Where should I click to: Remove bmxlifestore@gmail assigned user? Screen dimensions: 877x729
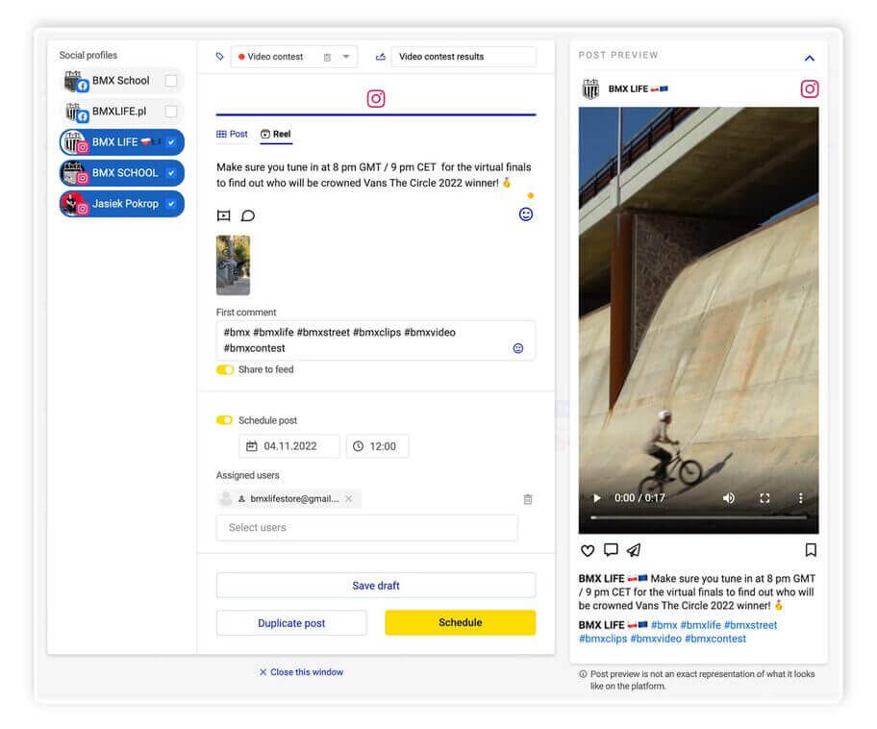pyautogui.click(x=348, y=499)
